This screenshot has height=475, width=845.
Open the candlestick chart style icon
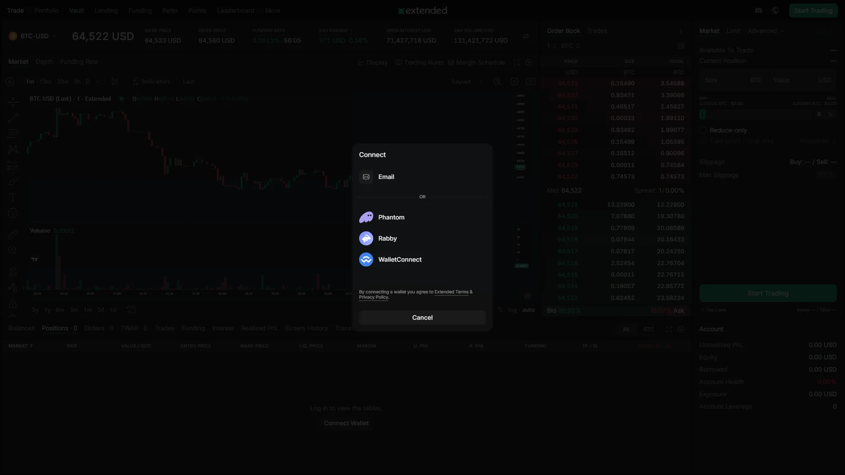[x=114, y=82]
